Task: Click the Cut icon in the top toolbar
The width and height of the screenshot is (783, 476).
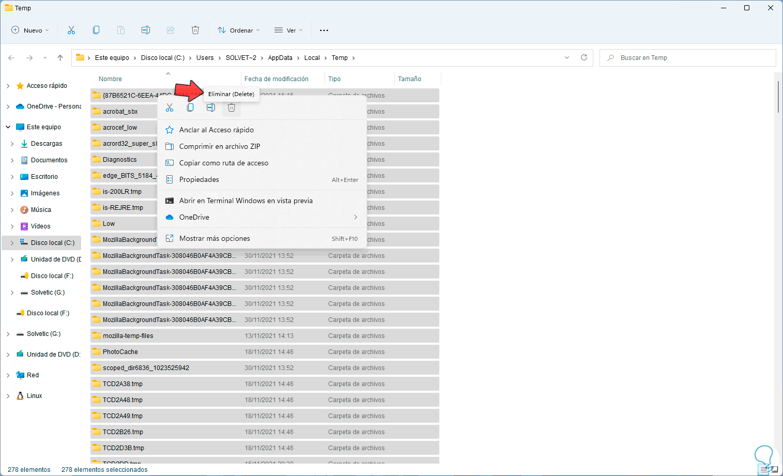Action: (x=71, y=30)
